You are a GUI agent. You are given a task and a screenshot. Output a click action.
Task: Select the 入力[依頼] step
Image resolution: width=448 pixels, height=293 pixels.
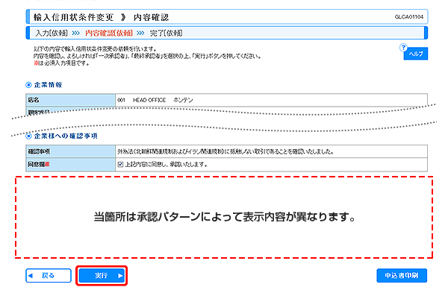pyautogui.click(x=52, y=33)
